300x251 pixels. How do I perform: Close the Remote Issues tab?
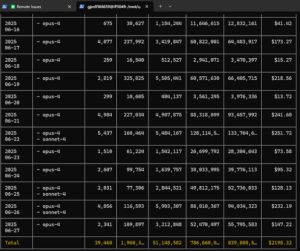[x=69, y=7]
